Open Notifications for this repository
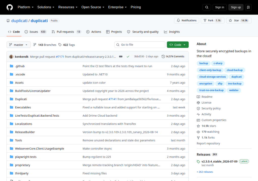This screenshot has width=258, height=181. click(187, 21)
